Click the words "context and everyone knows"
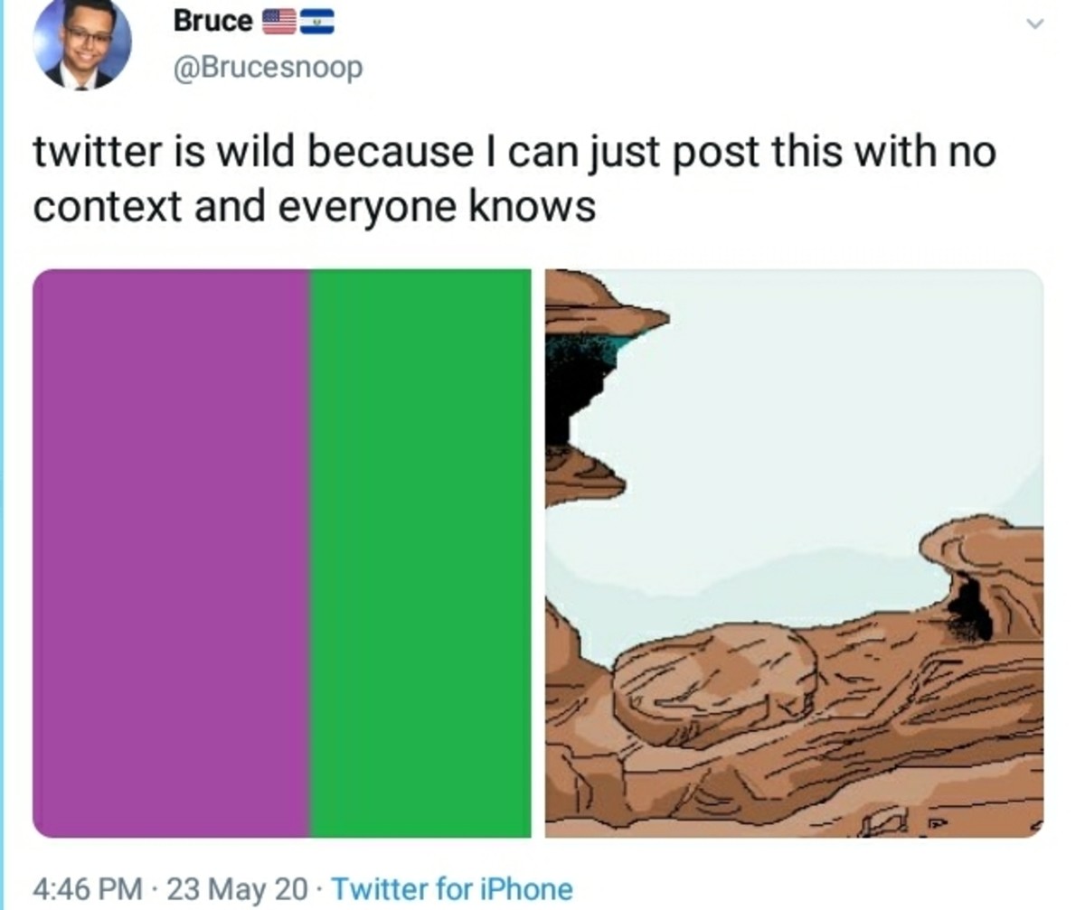The width and height of the screenshot is (1085, 910). [315, 208]
